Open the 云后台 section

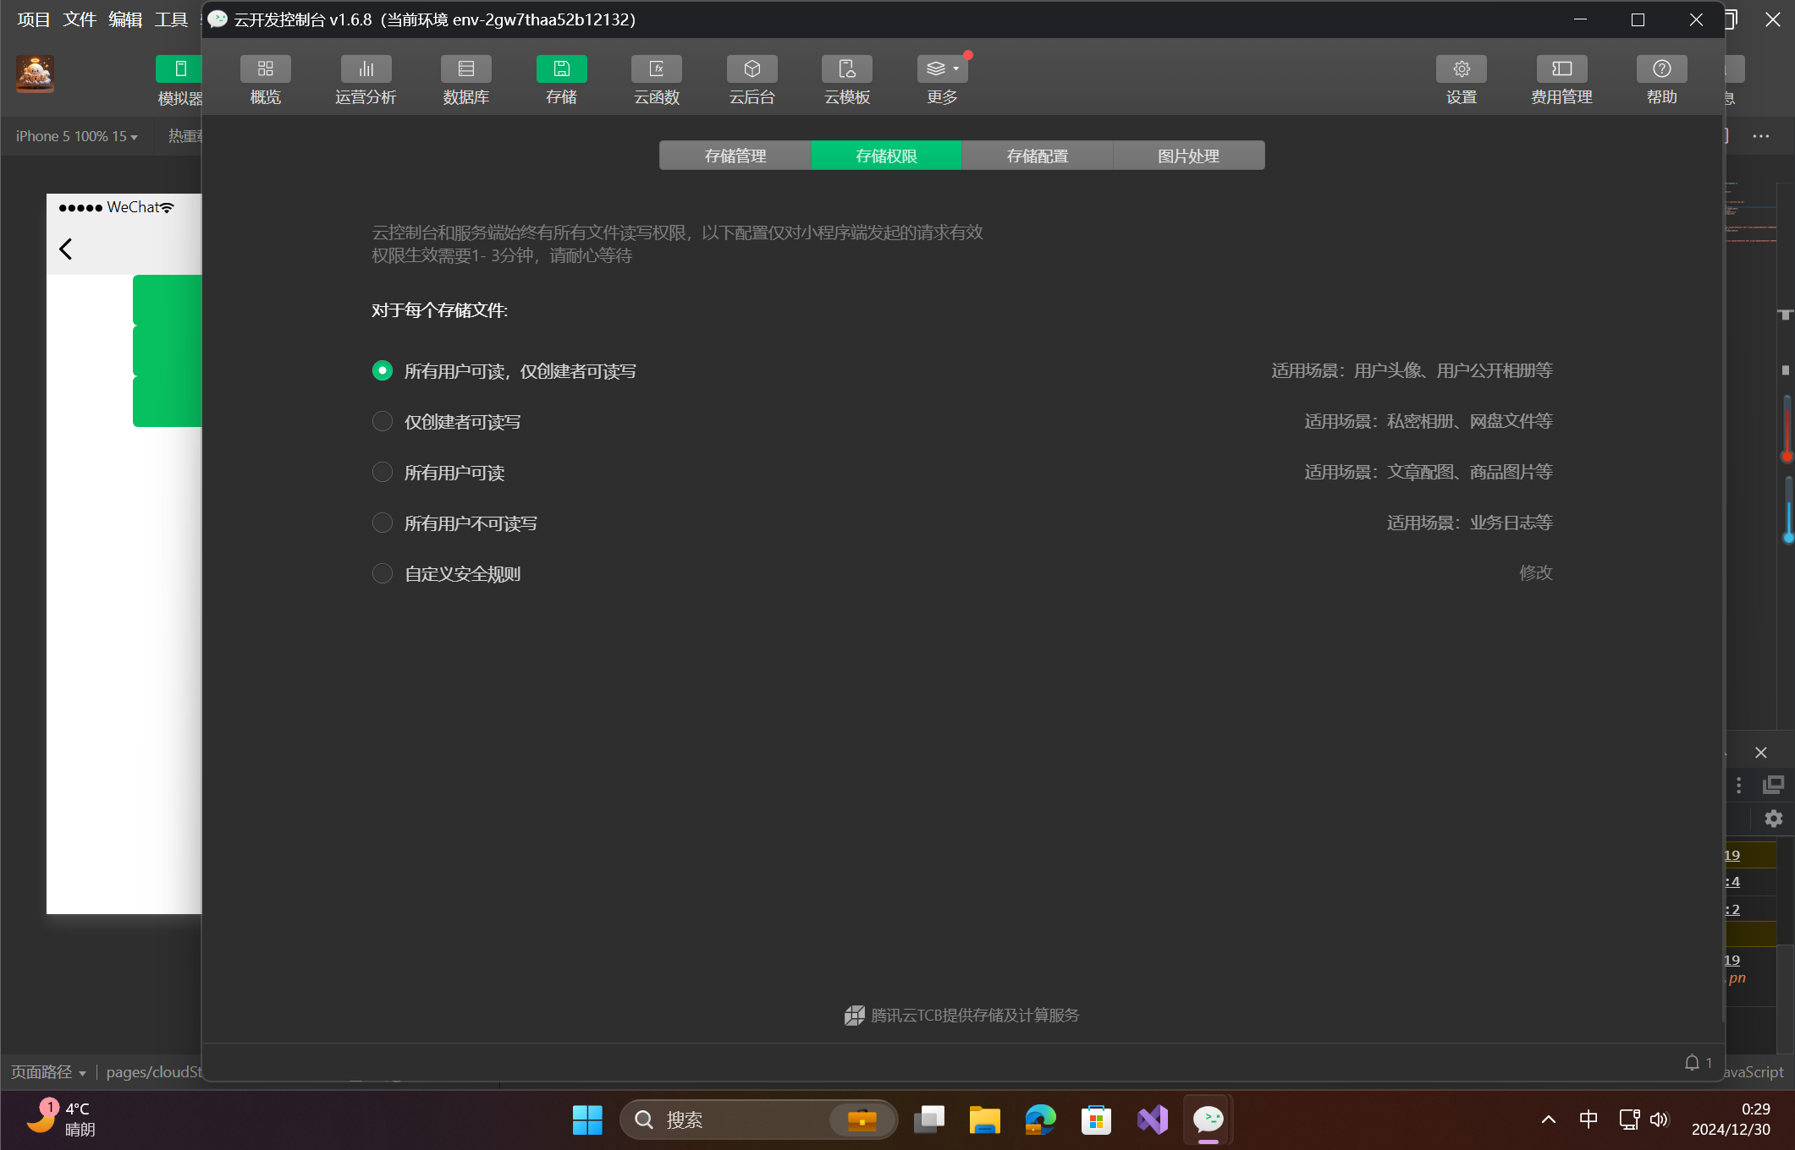(x=752, y=80)
